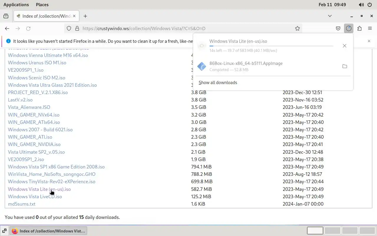This screenshot has width=377, height=236.
Task: Open a new browser tab
Action: click(x=85, y=16)
